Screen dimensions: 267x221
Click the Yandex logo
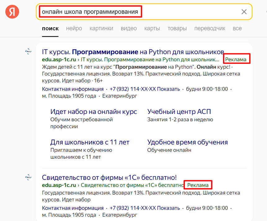tap(12, 12)
